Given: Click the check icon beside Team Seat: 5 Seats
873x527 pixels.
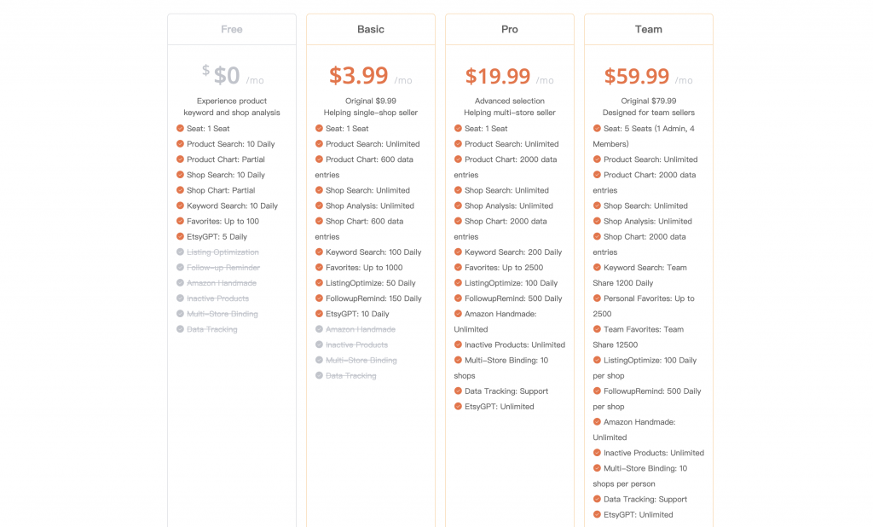Looking at the screenshot, I should click(597, 129).
